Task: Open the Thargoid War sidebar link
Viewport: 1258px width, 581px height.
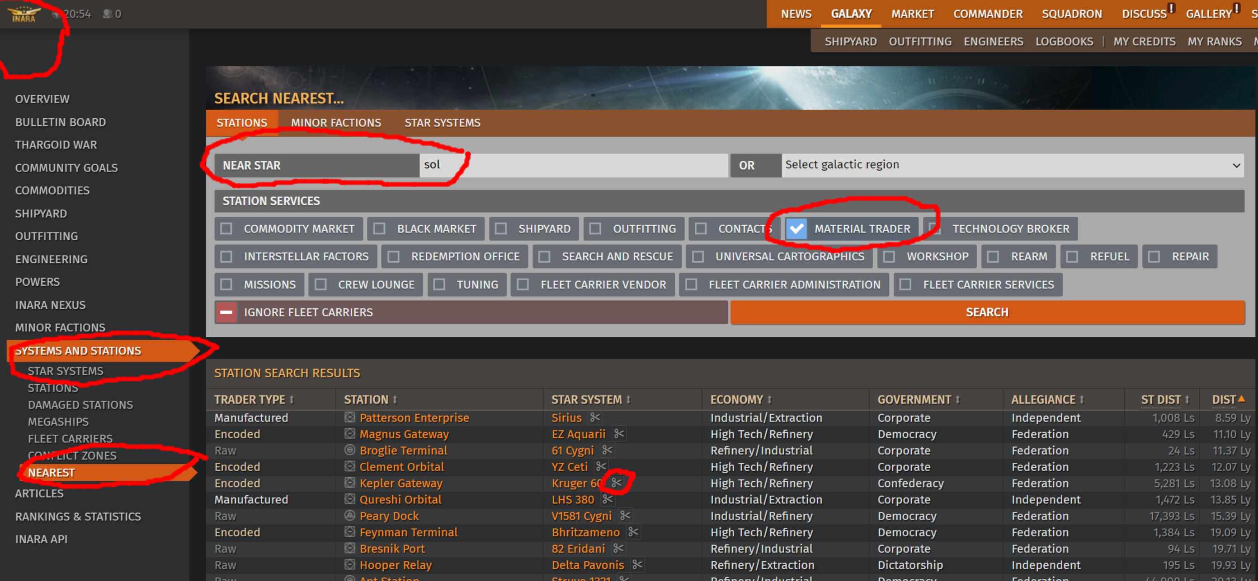Action: 56,145
